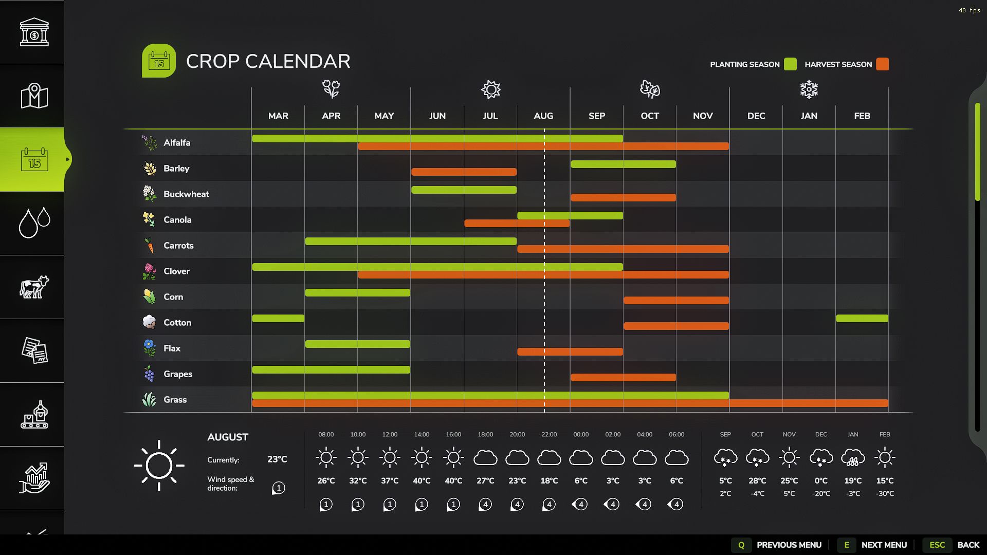Screen dimensions: 987x555
Task: Open the contracts documents sidebar icon
Action: click(34, 350)
